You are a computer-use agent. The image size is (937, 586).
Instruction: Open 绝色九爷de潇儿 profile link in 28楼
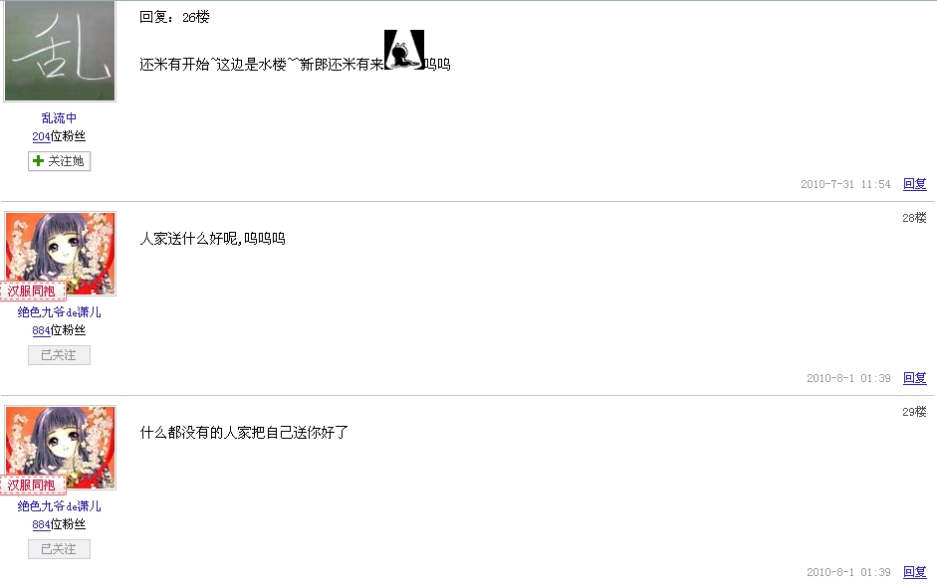(x=59, y=311)
